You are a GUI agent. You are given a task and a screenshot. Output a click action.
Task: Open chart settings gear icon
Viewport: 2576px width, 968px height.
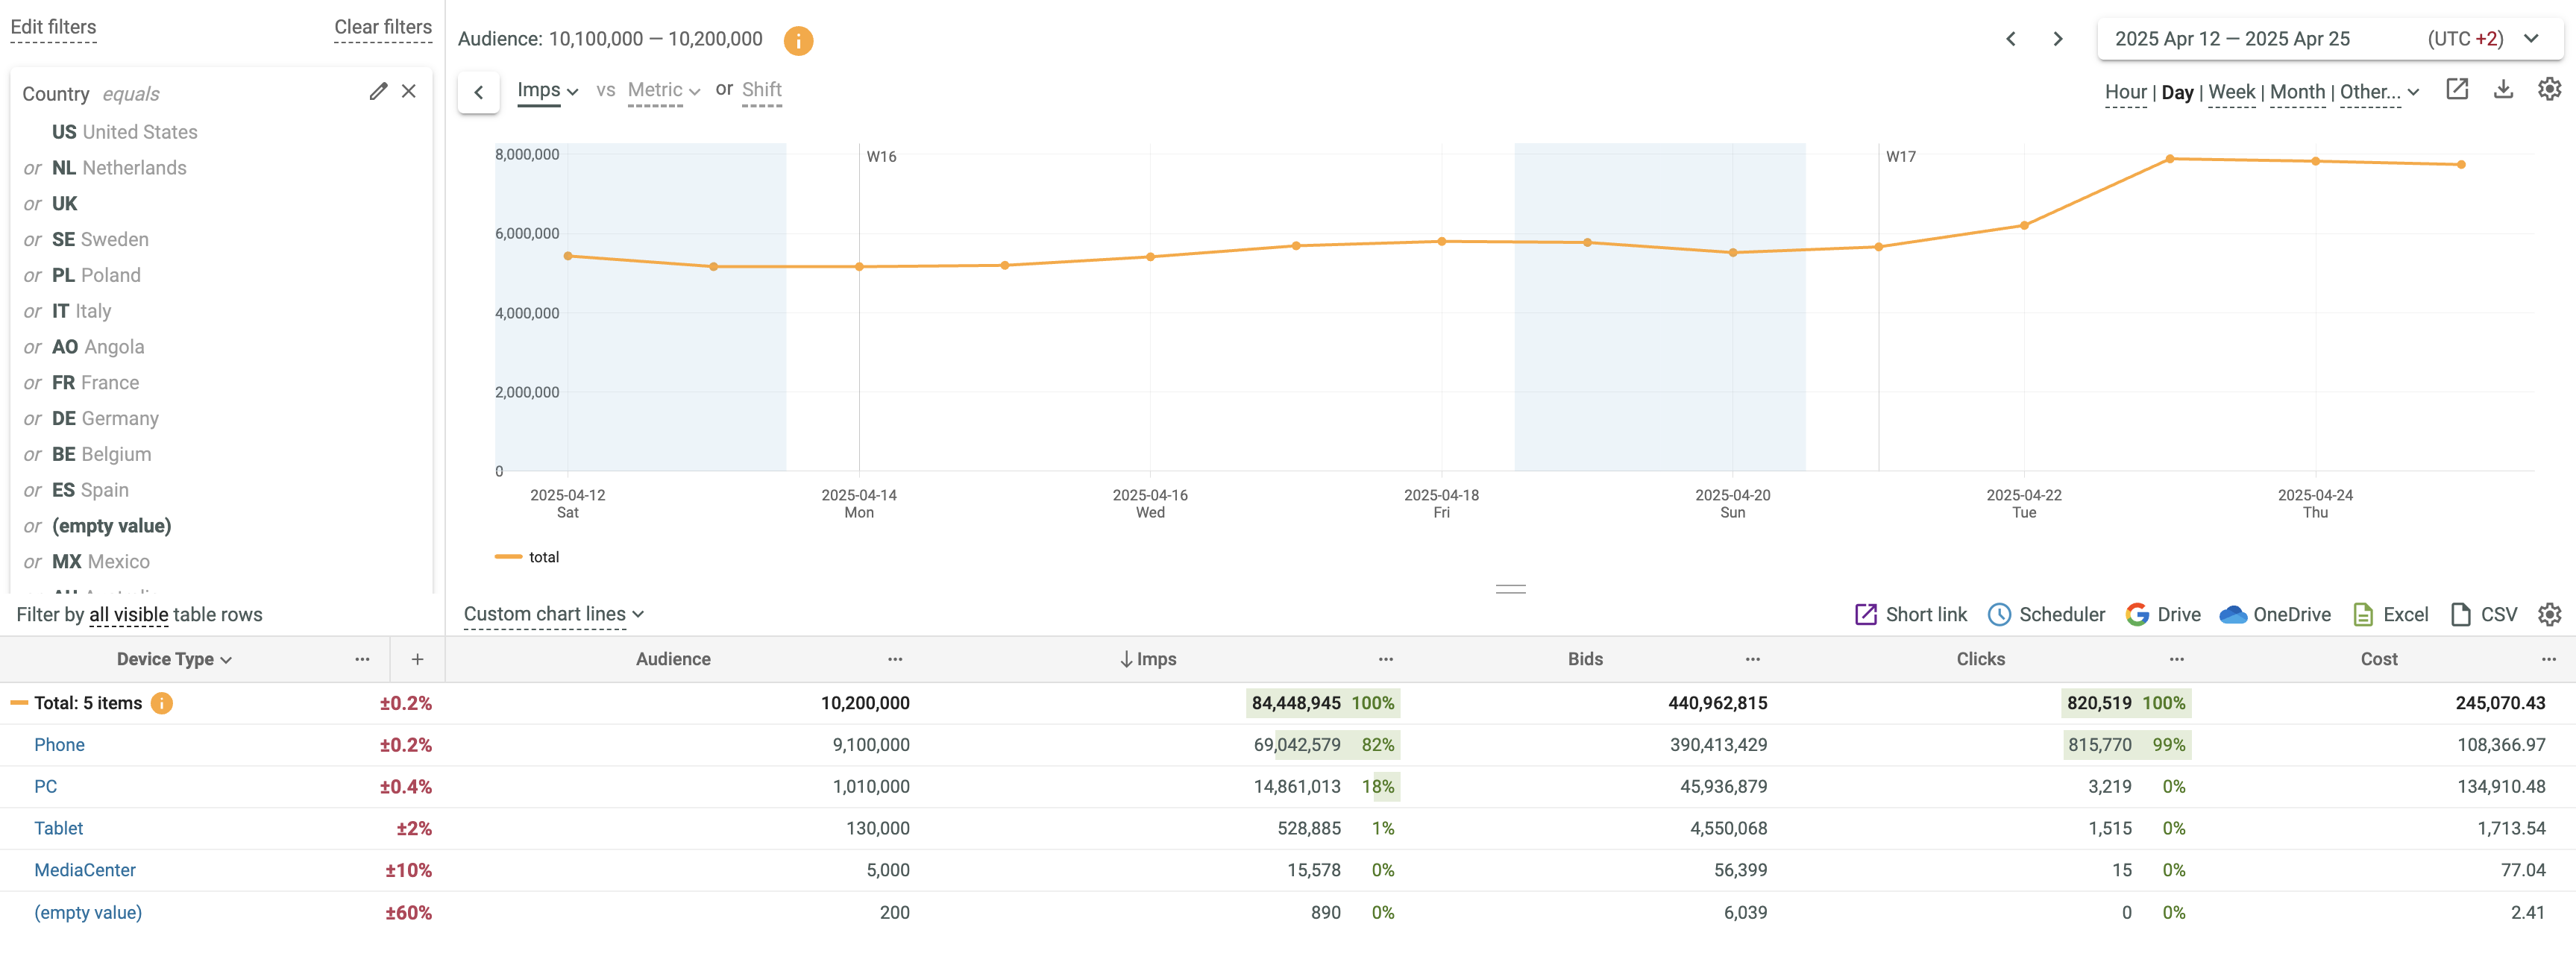click(x=2549, y=90)
